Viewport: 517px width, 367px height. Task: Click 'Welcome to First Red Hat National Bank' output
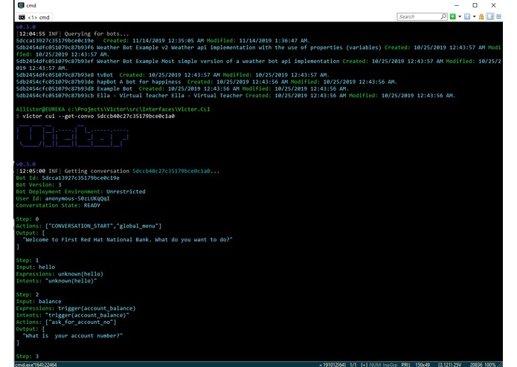click(128, 240)
